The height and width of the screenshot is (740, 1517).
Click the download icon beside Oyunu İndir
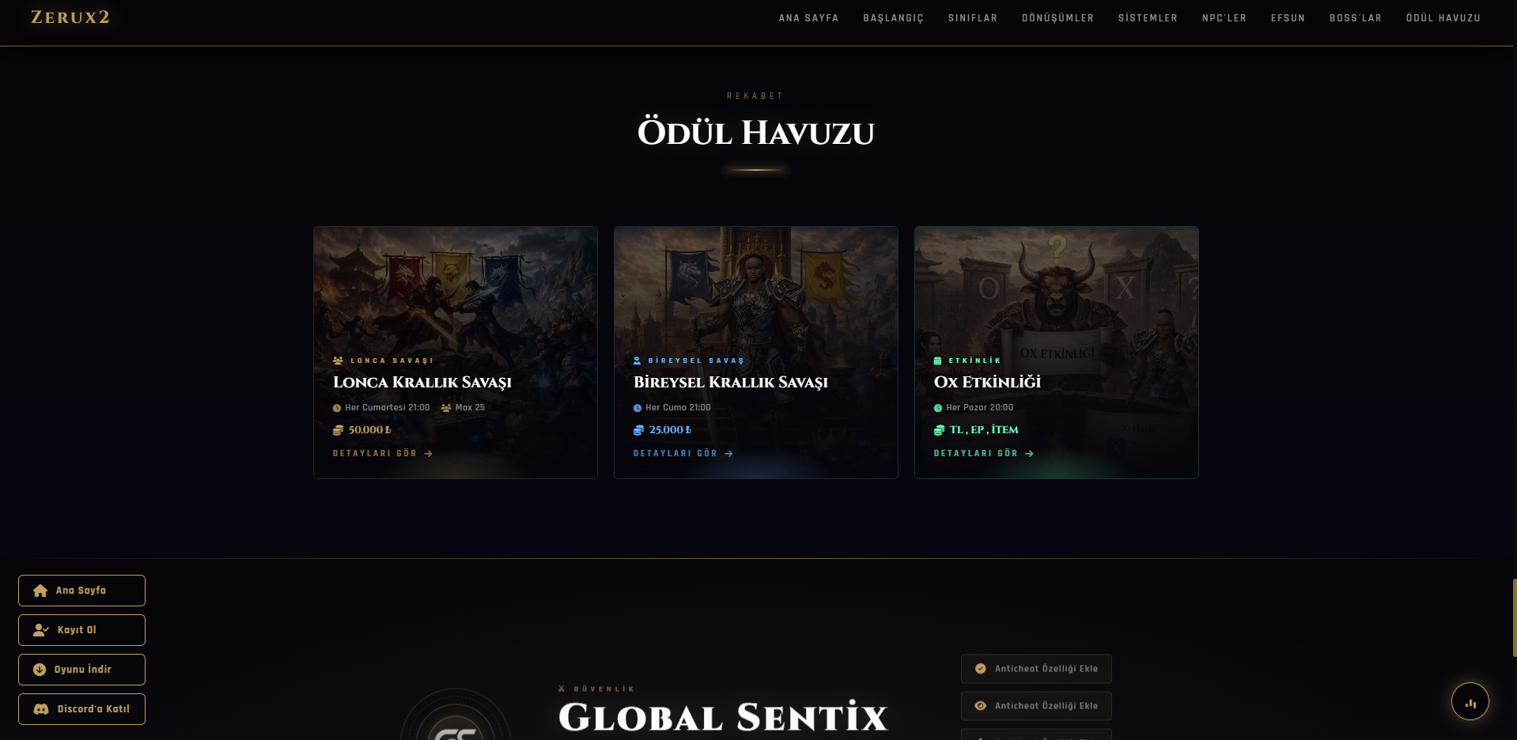pyautogui.click(x=40, y=670)
